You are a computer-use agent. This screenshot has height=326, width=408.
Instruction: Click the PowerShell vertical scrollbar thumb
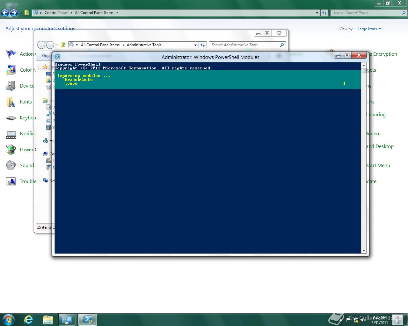[x=364, y=70]
